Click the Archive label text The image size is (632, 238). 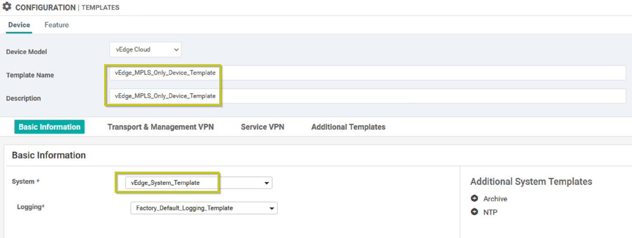coord(495,199)
